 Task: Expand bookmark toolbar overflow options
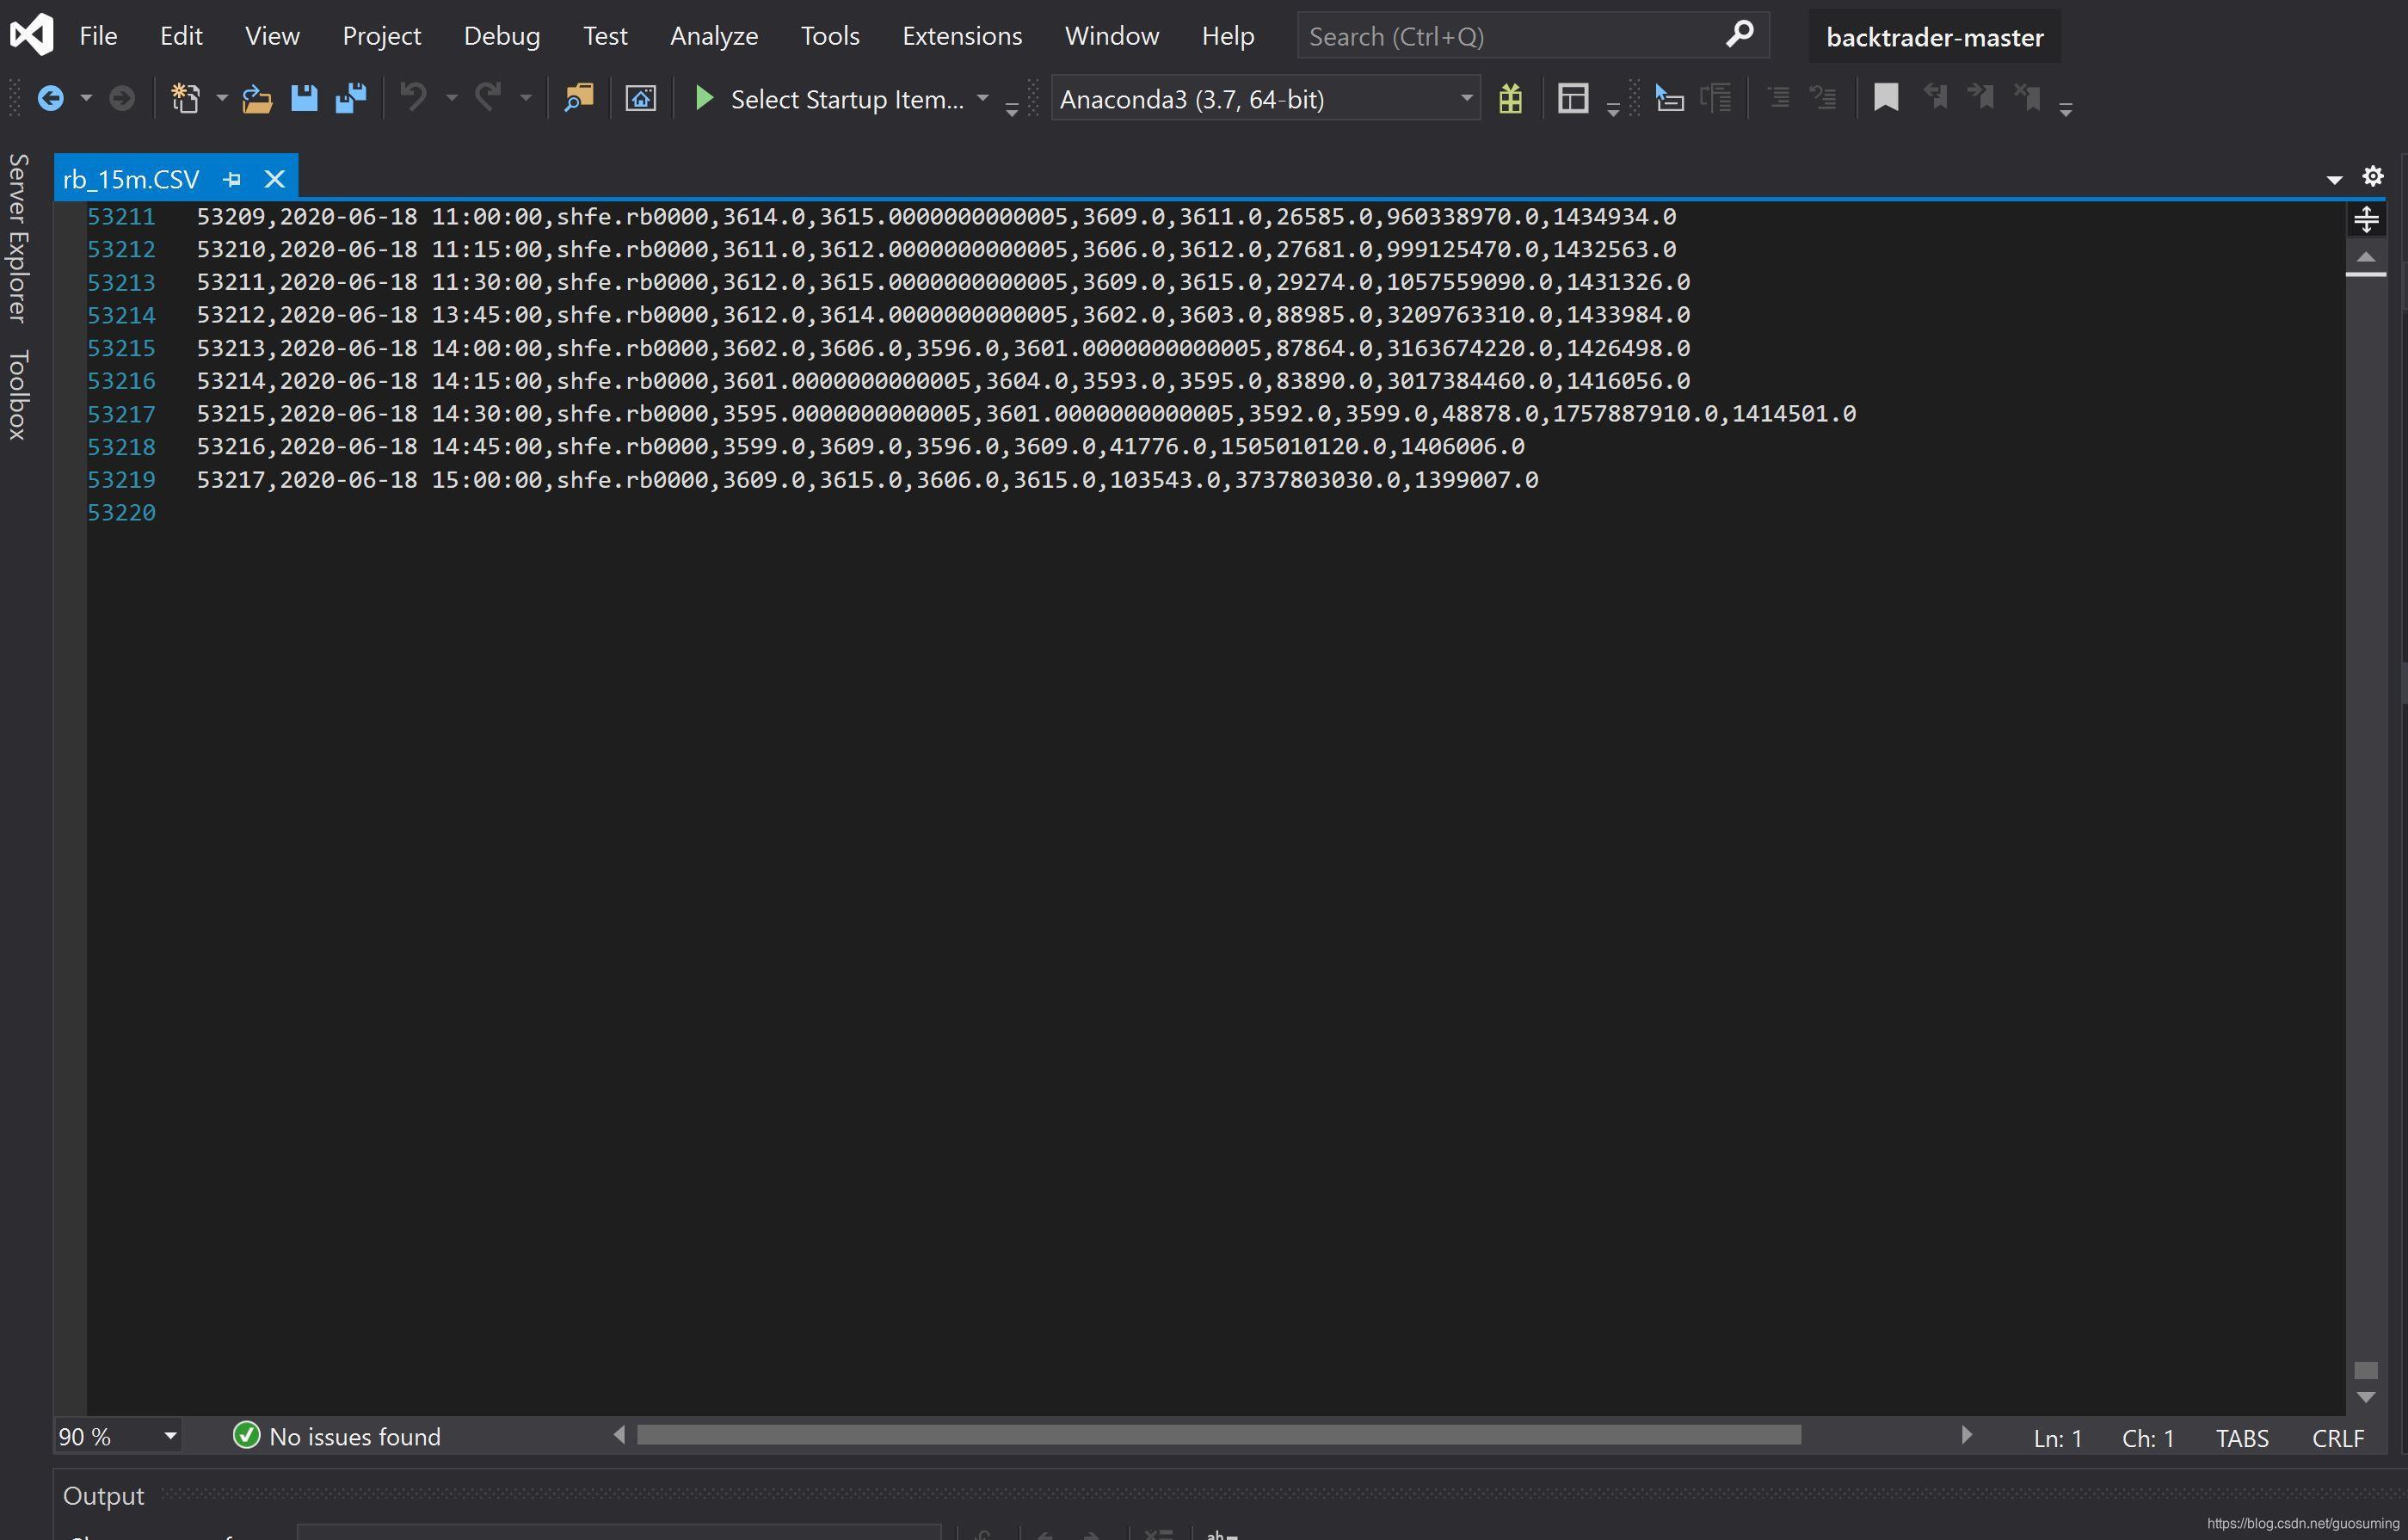click(2066, 109)
